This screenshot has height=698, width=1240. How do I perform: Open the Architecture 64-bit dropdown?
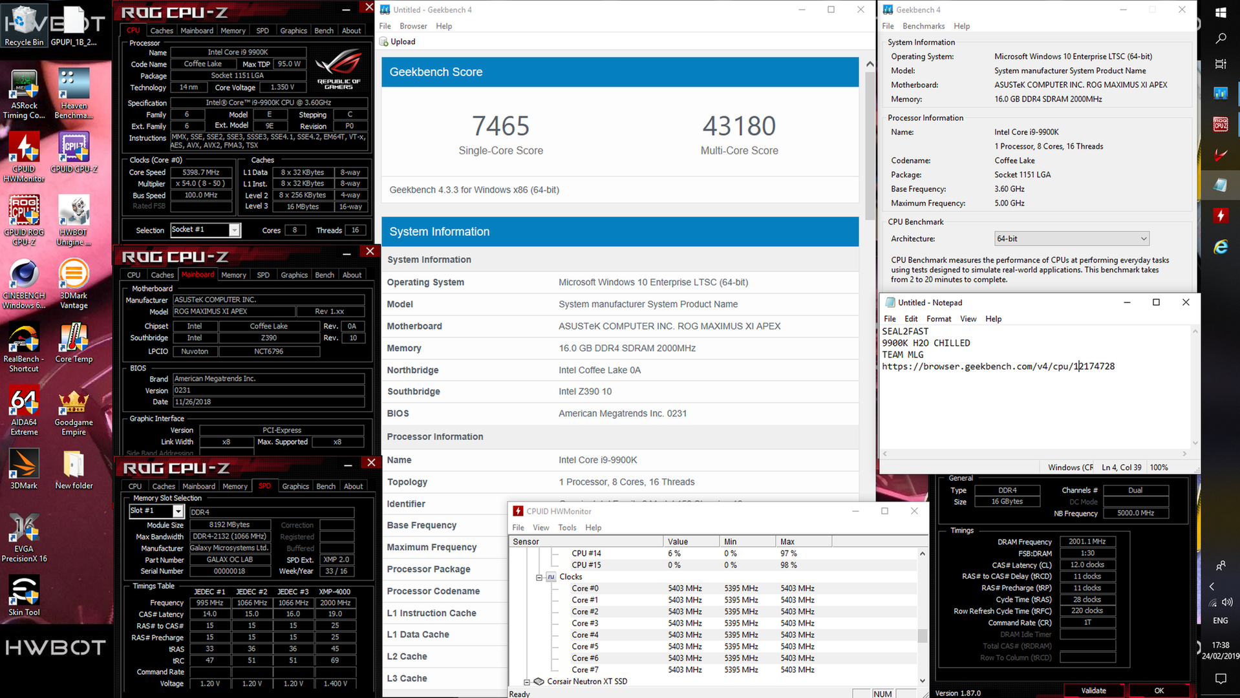coord(1071,238)
